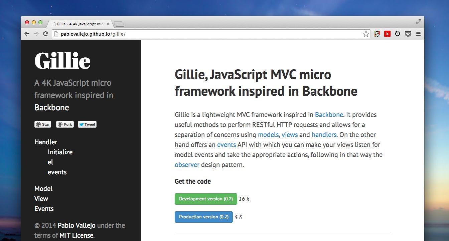
Task: Click the Get the code subheading
Action: tap(193, 181)
